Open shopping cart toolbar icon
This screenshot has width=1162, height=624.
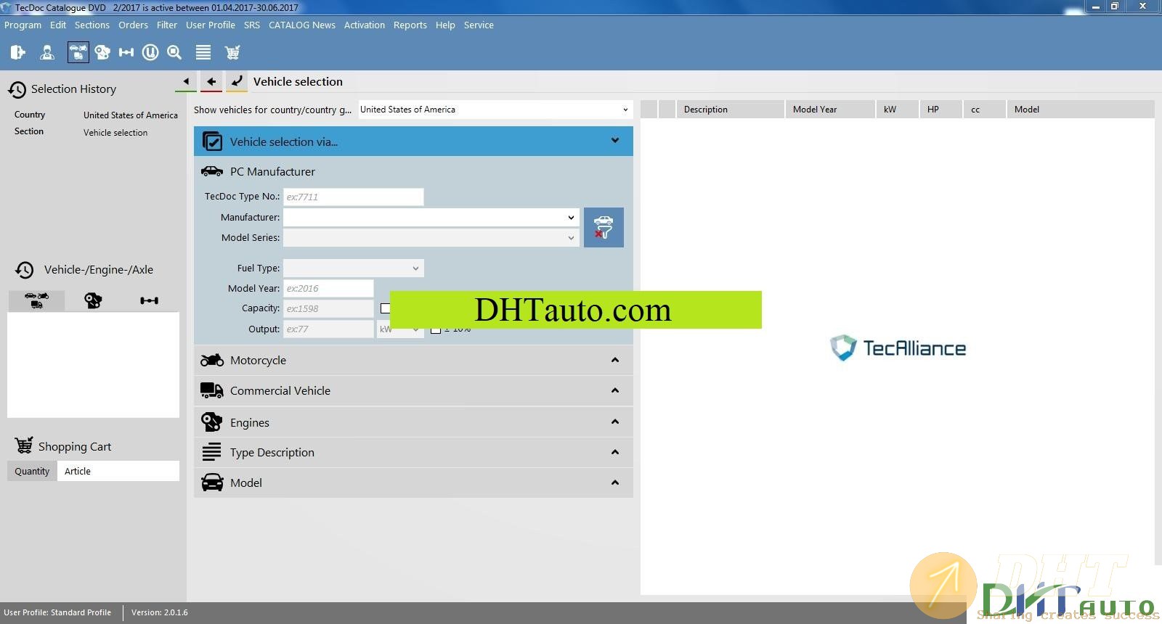(x=232, y=52)
